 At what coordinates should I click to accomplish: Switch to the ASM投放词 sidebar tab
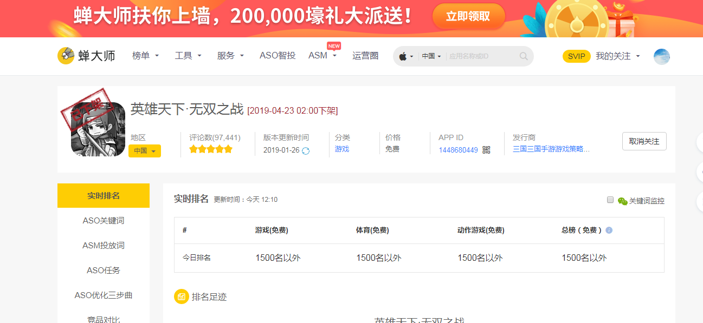tap(103, 246)
